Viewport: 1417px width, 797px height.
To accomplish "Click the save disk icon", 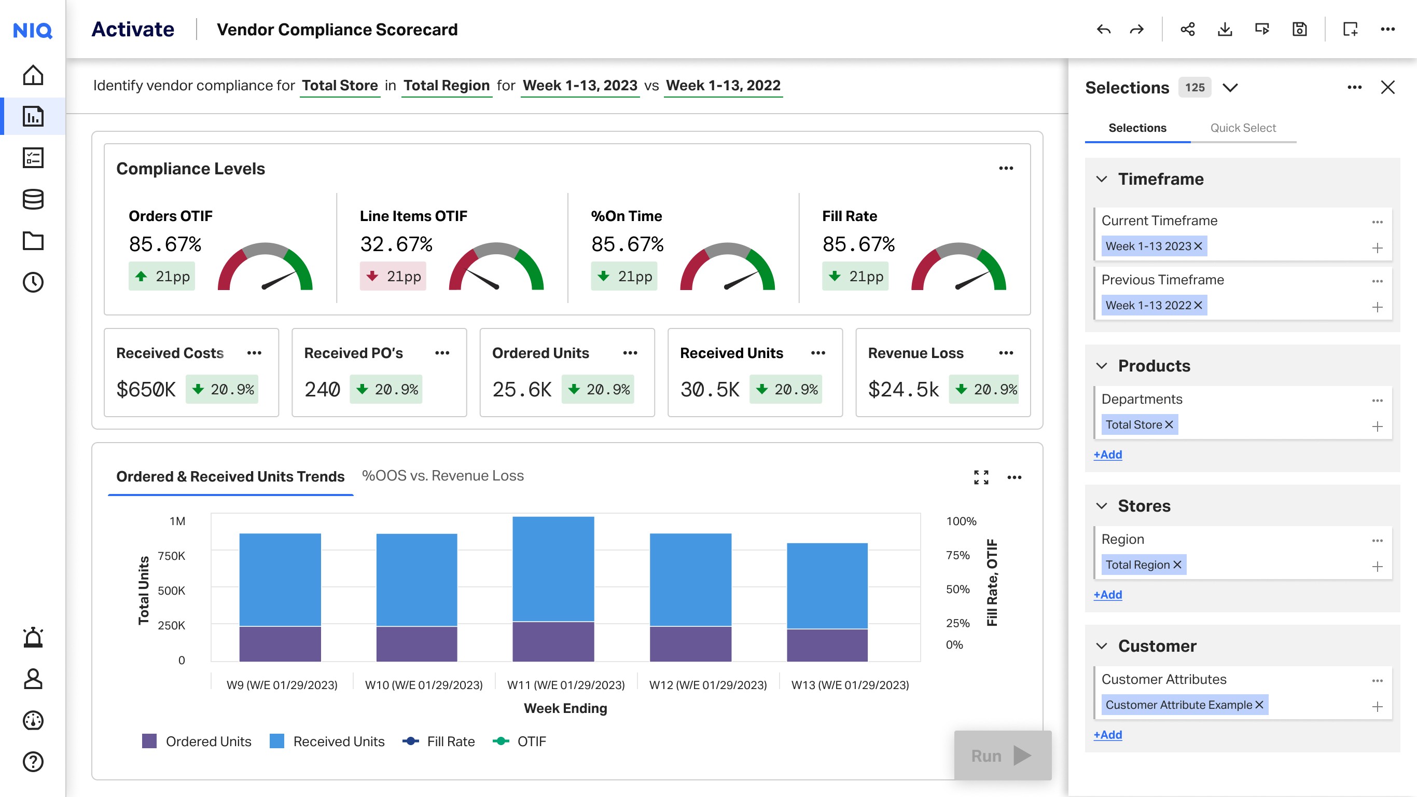I will point(1299,29).
